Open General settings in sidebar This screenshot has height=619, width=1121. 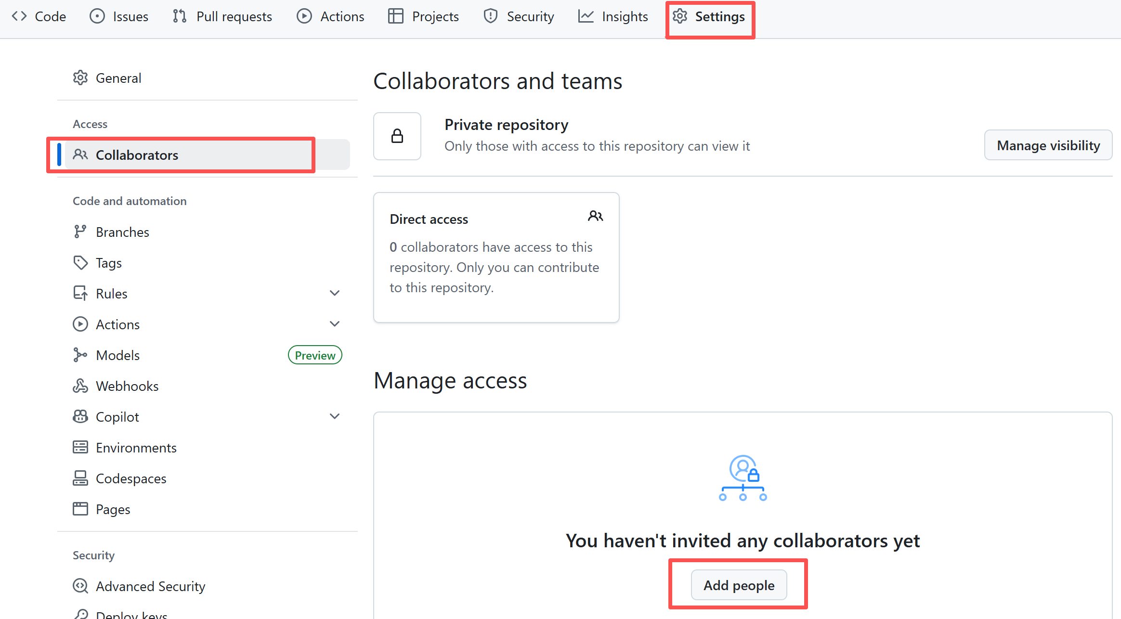(118, 78)
